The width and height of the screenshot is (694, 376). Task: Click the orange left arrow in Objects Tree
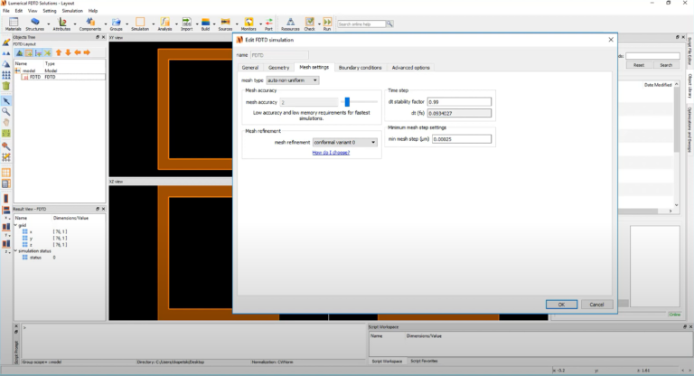(x=78, y=52)
